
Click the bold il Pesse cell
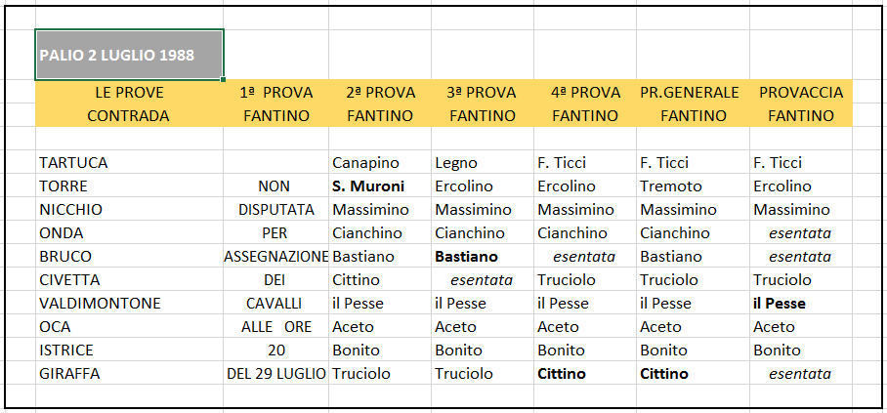[801, 304]
